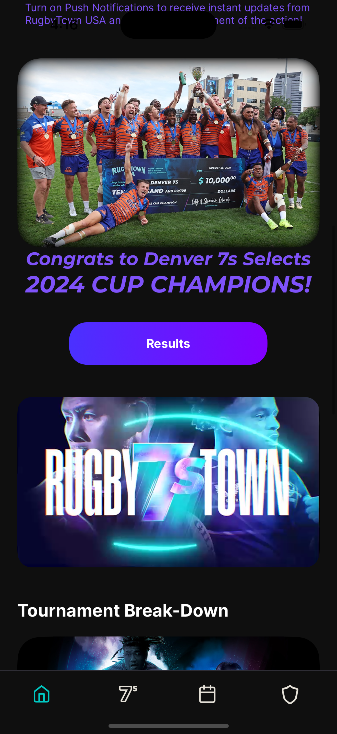Screen dimensions: 337x734
Task: Tap the Results button
Action: (x=168, y=343)
